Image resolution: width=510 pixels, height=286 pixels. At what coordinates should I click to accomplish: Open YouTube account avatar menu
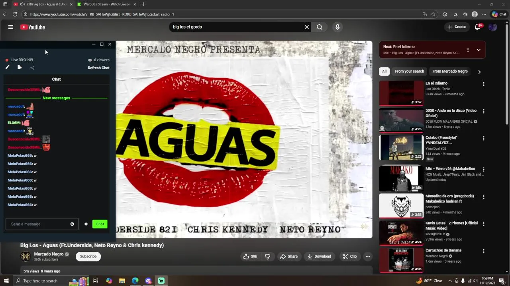point(493,27)
